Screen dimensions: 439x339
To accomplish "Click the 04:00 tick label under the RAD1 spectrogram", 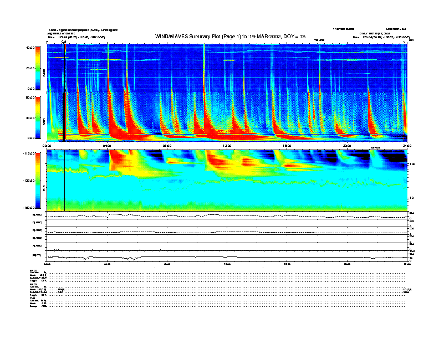I will [x=107, y=146].
